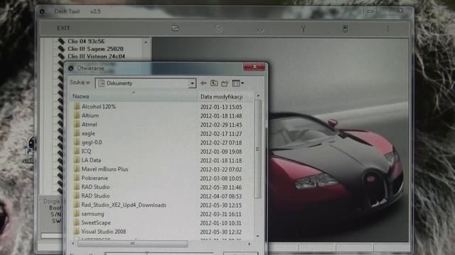This screenshot has height=255, width=455.
Task: Click the horizontal scroll right arrow
Action: coord(249,244)
